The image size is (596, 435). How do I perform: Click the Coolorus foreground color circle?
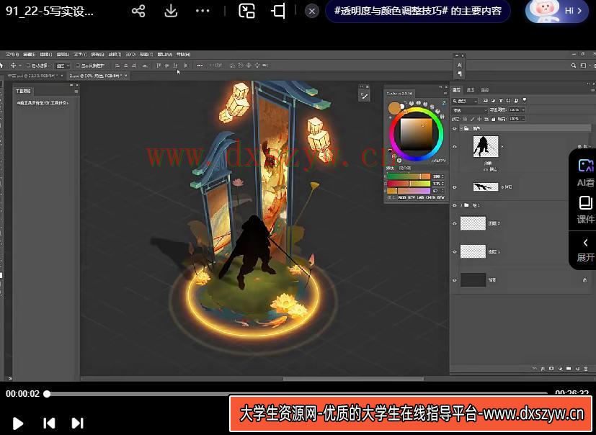[394, 108]
